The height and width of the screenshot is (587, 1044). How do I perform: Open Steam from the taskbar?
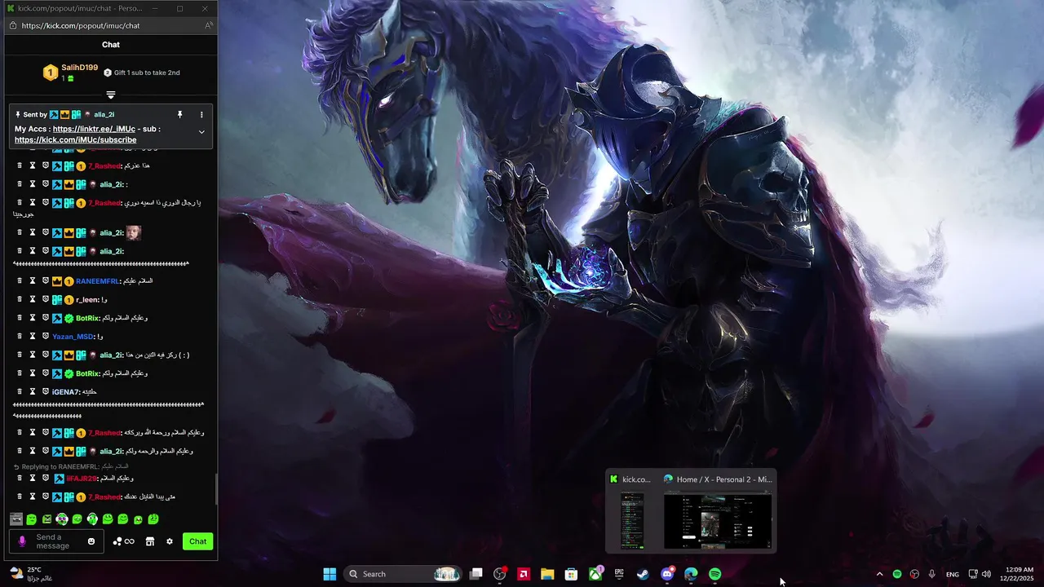coord(643,574)
